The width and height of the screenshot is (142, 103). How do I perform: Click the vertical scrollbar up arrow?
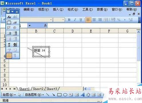tap(139, 32)
